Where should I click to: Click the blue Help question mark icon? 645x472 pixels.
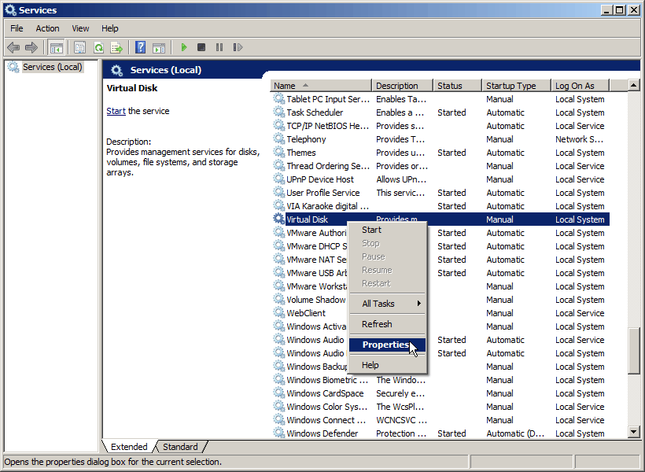[x=140, y=47]
